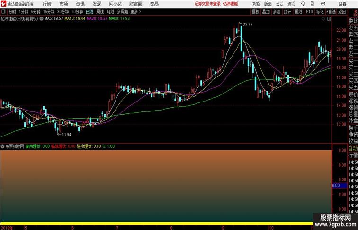Open the 问小达 menu
This screenshot has width=358, height=230.
coord(115,4)
